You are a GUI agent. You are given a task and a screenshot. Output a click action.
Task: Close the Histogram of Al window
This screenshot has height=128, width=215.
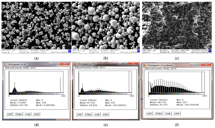coord(65,64)
